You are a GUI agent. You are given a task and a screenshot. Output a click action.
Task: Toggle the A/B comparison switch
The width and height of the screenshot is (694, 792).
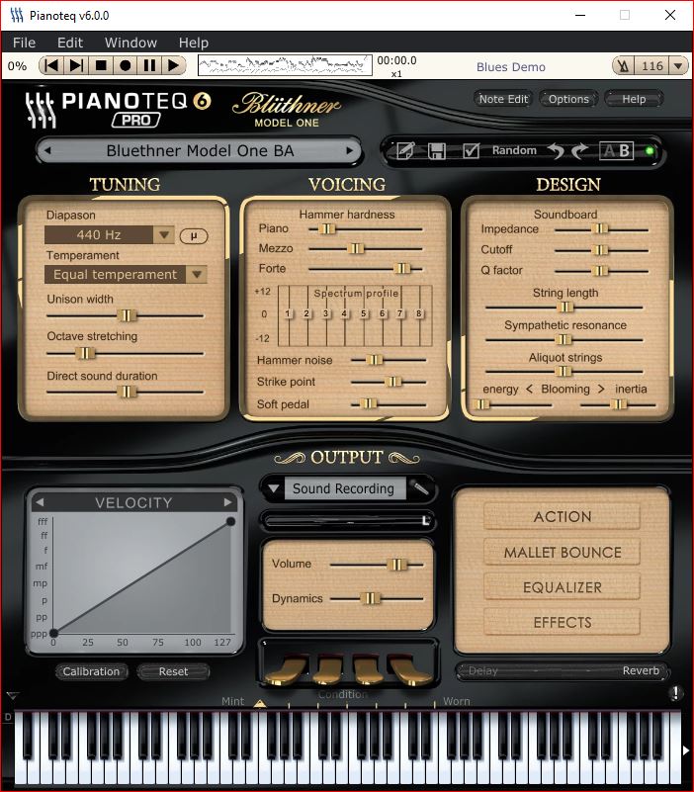[616, 150]
